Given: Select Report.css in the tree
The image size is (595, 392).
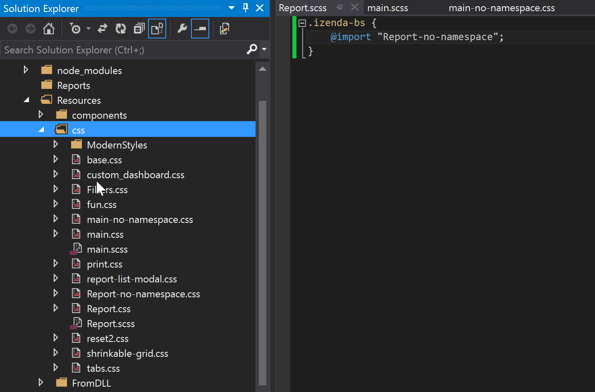Looking at the screenshot, I should [x=109, y=309].
